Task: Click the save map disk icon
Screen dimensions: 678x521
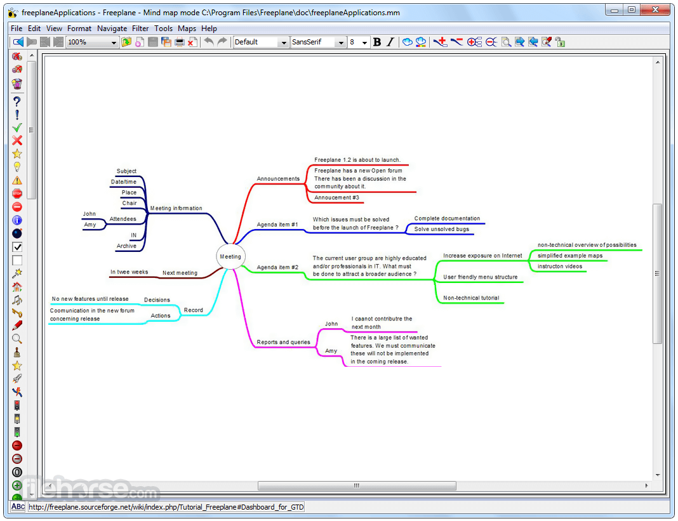Action: (152, 42)
